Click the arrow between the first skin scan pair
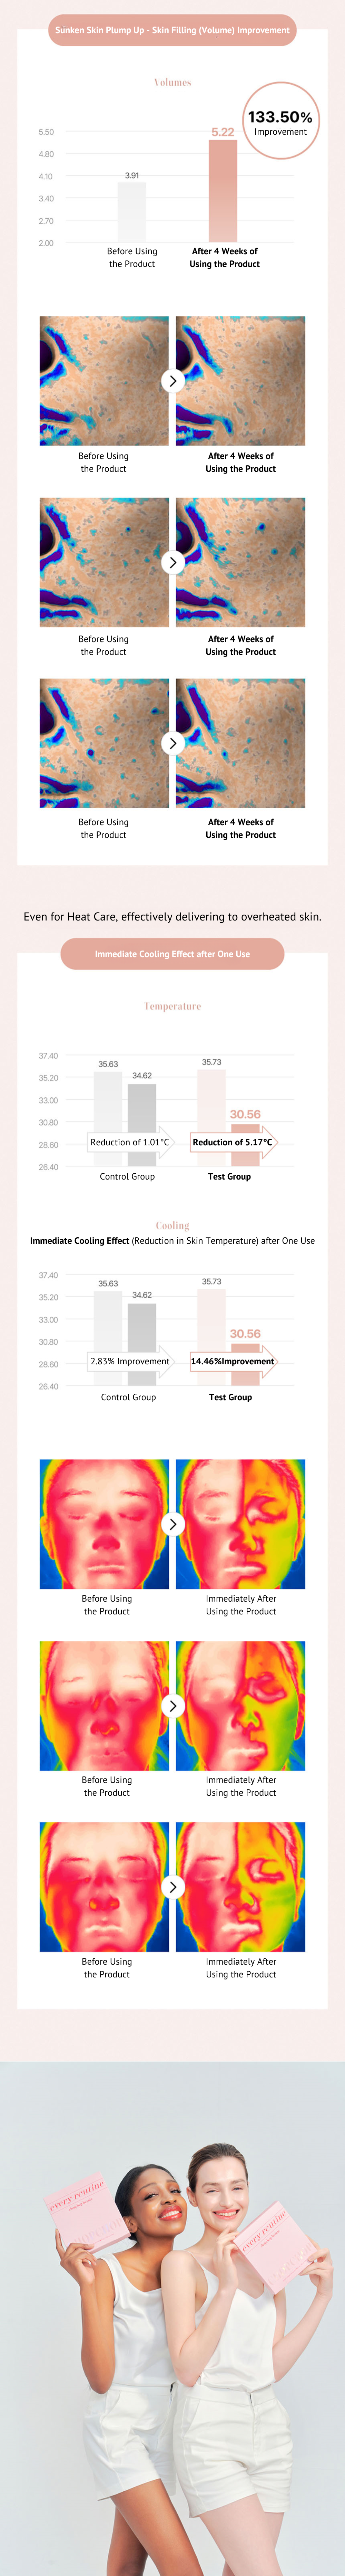The height and width of the screenshot is (2576, 345). tap(173, 381)
